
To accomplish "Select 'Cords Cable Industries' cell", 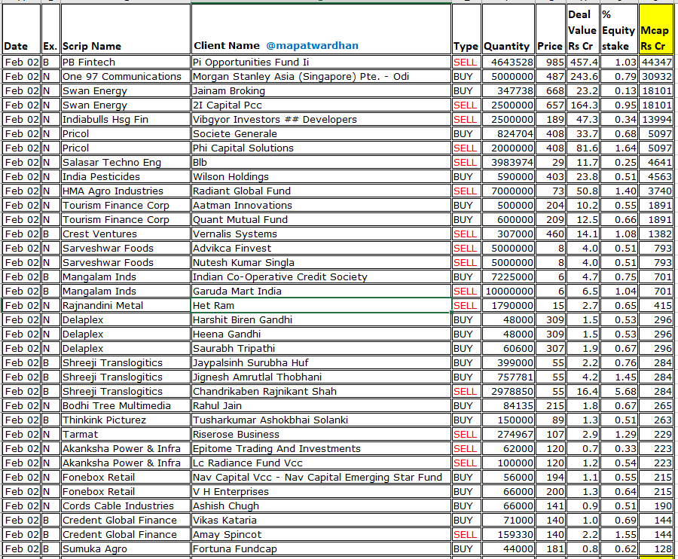I will pos(125,506).
